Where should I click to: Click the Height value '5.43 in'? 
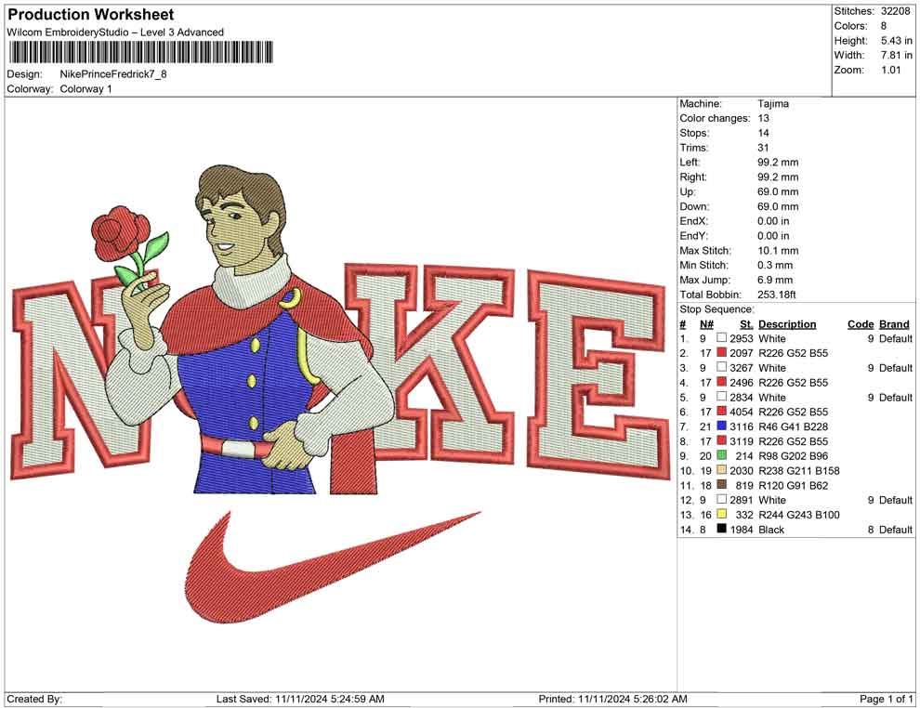(897, 41)
